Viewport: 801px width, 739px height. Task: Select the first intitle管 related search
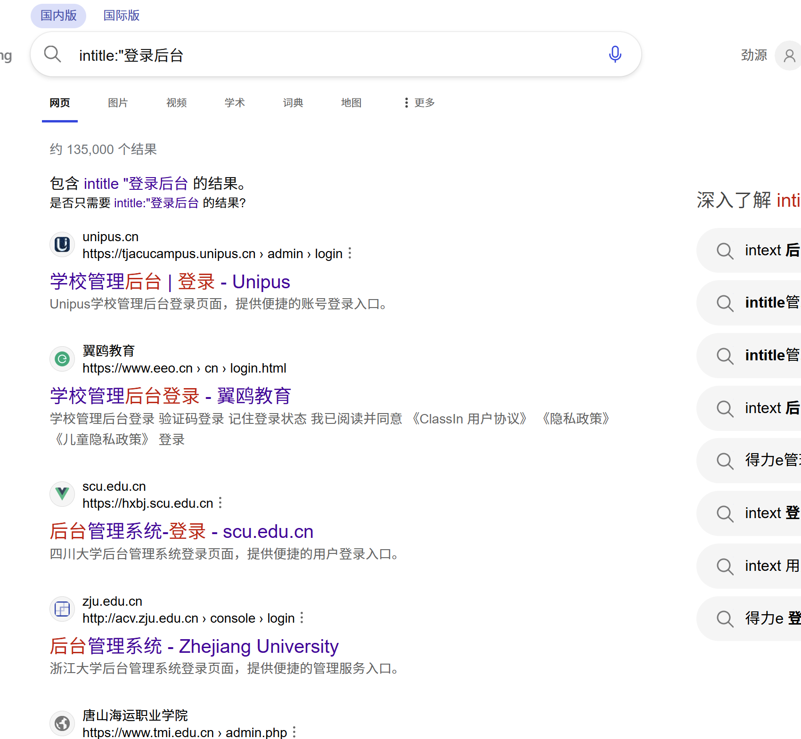749,303
